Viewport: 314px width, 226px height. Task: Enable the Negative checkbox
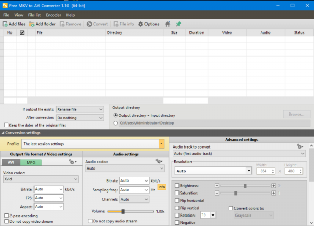tap(177, 222)
